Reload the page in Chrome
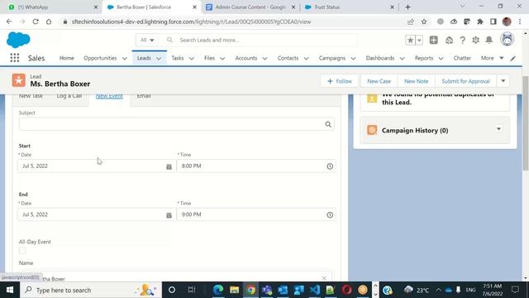 (x=36, y=22)
